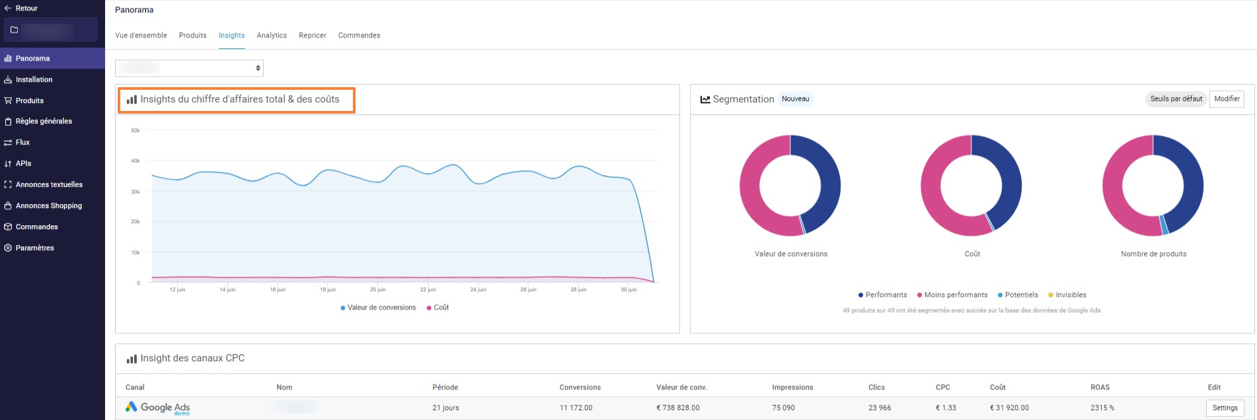Click the CPC column header
The width and height of the screenshot is (1257, 420).
tap(943, 388)
